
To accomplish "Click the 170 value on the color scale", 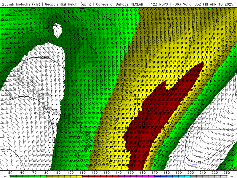I will (x=155, y=173).
